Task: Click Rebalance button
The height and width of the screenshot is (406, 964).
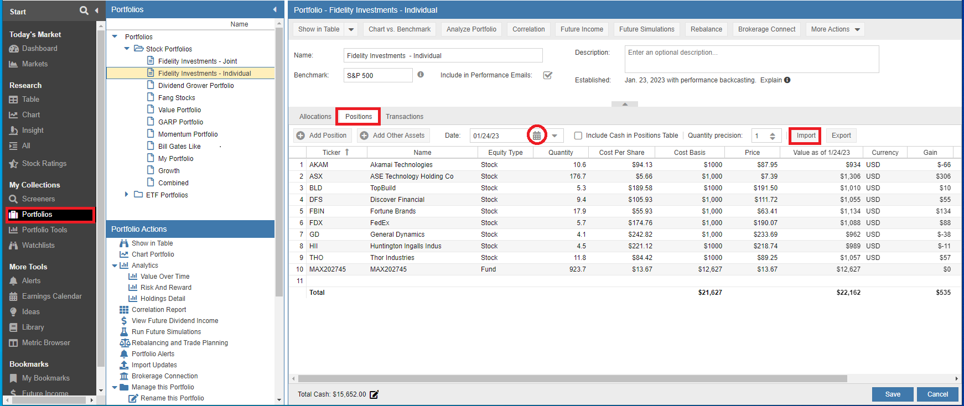Action: 706,29
